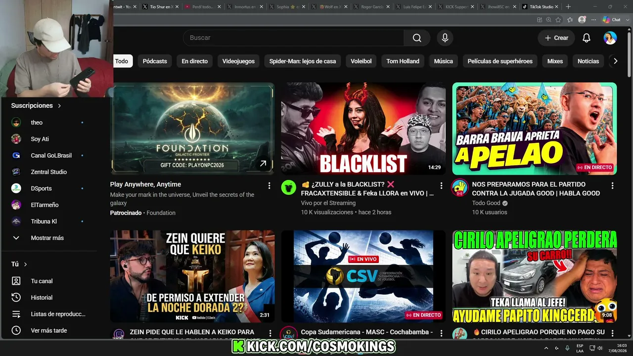Show more filter chips with right arrow
The width and height of the screenshot is (633, 356).
tap(615, 61)
